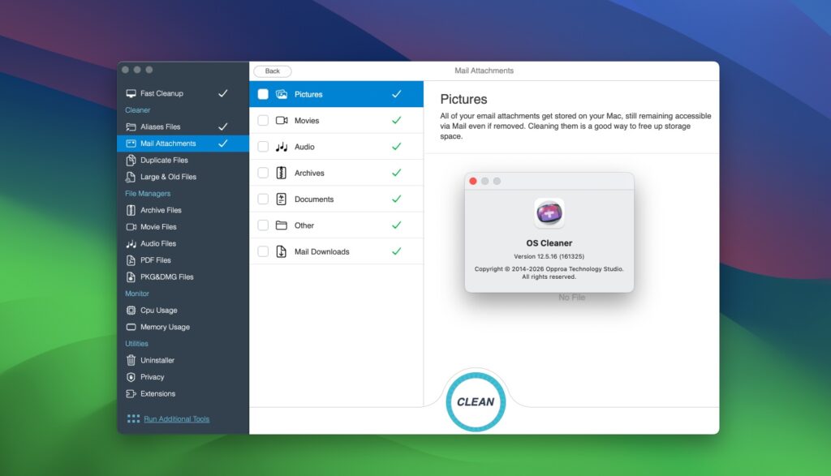Screen dimensions: 831x476
Task: Check the Mail Downloads checkbox
Action: [263, 251]
